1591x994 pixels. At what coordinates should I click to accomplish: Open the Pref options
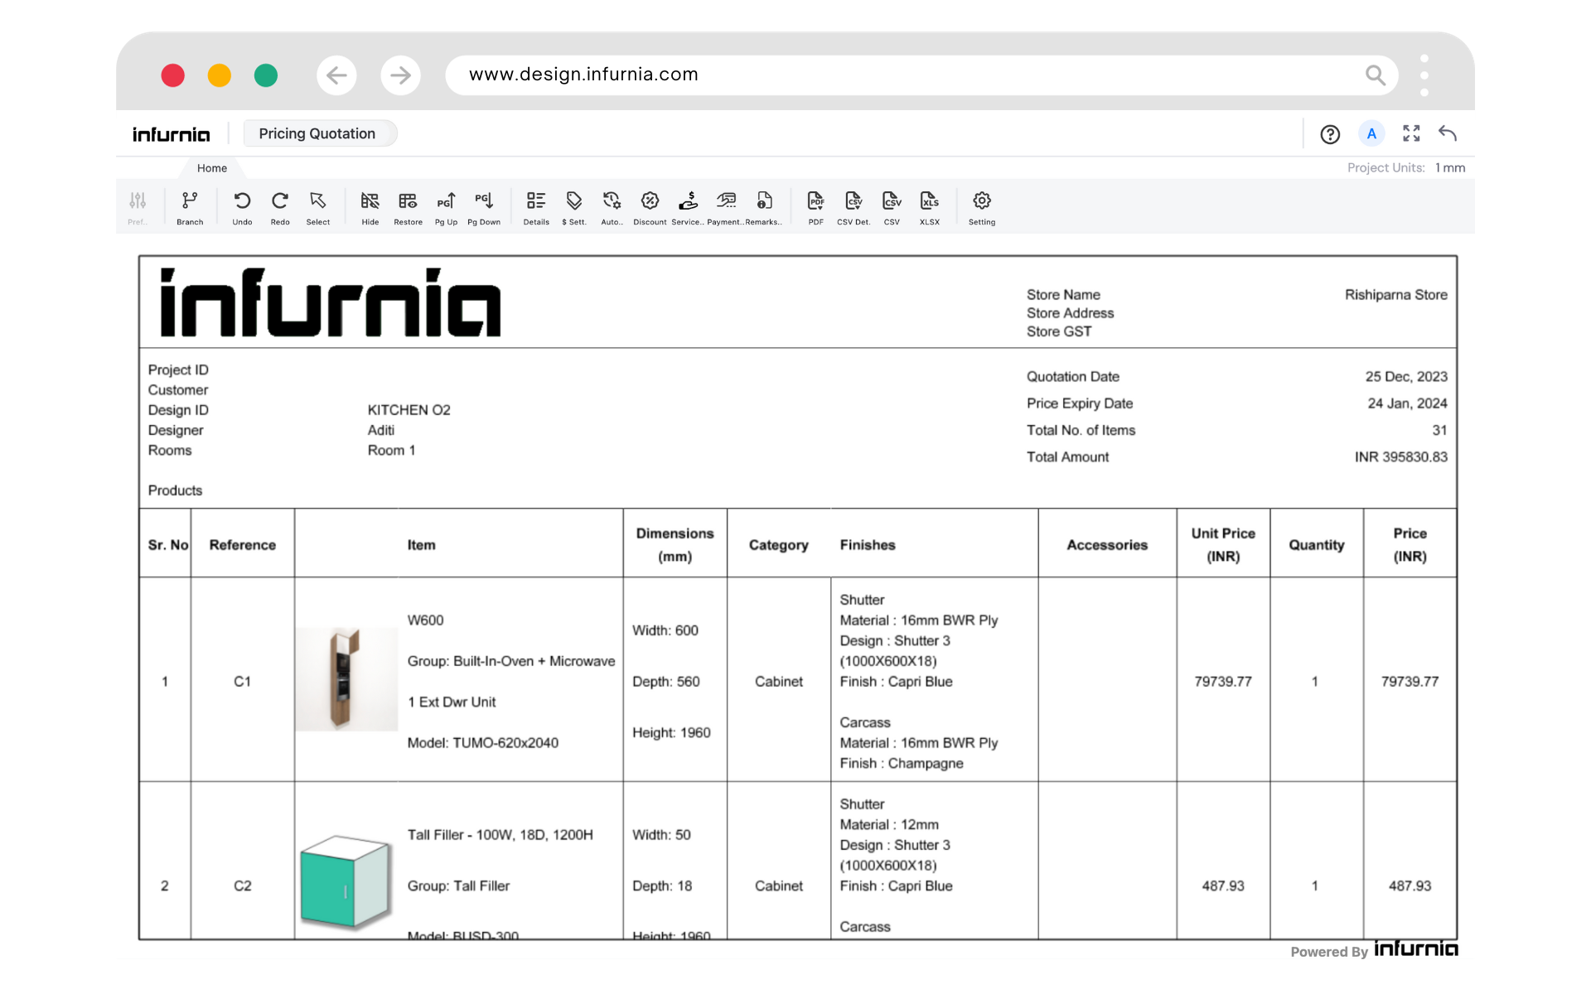click(138, 207)
